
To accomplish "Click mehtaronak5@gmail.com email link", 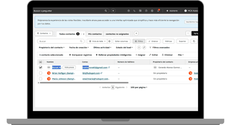I will click(95, 67).
